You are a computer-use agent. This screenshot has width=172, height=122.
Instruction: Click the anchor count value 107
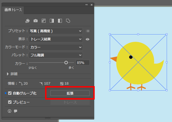[47, 84]
